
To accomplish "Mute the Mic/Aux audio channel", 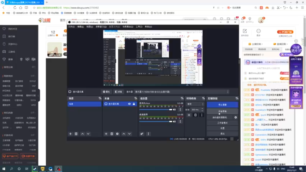I will 174,110.
